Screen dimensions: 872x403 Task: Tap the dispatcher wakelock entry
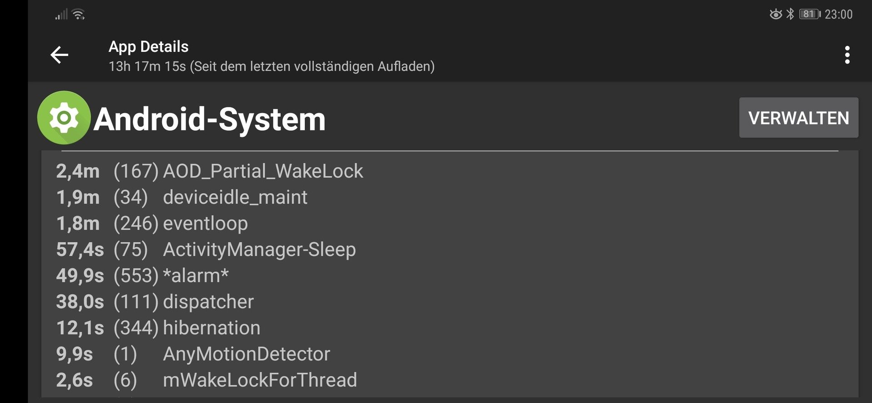450,302
